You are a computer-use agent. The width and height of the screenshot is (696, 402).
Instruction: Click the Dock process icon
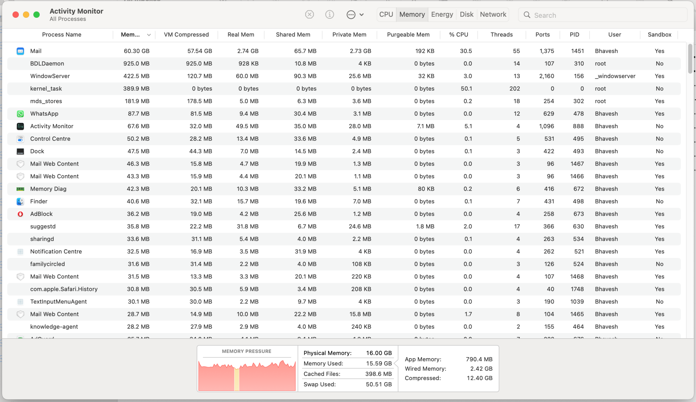[21, 151]
